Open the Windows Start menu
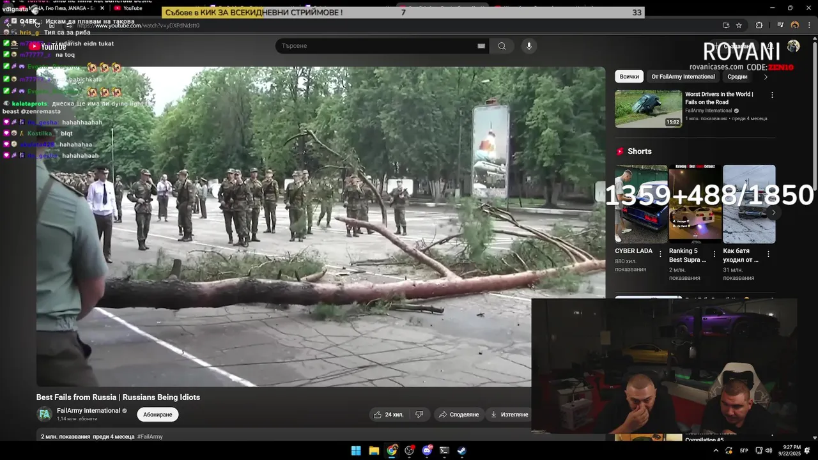This screenshot has height=460, width=818. coord(356,450)
